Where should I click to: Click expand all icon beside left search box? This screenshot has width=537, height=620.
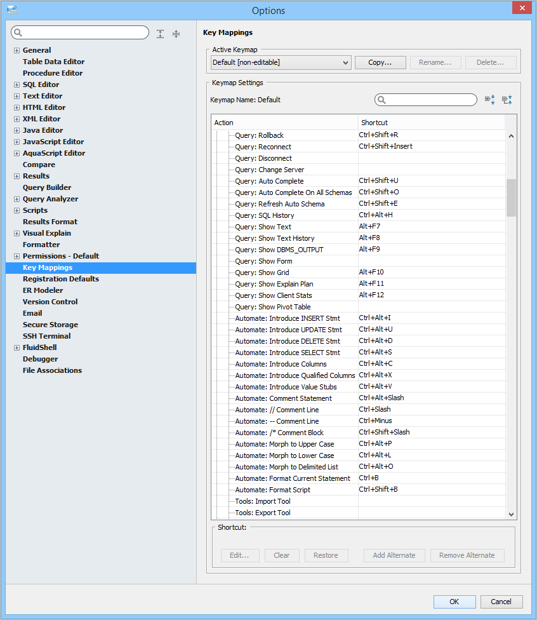[160, 34]
